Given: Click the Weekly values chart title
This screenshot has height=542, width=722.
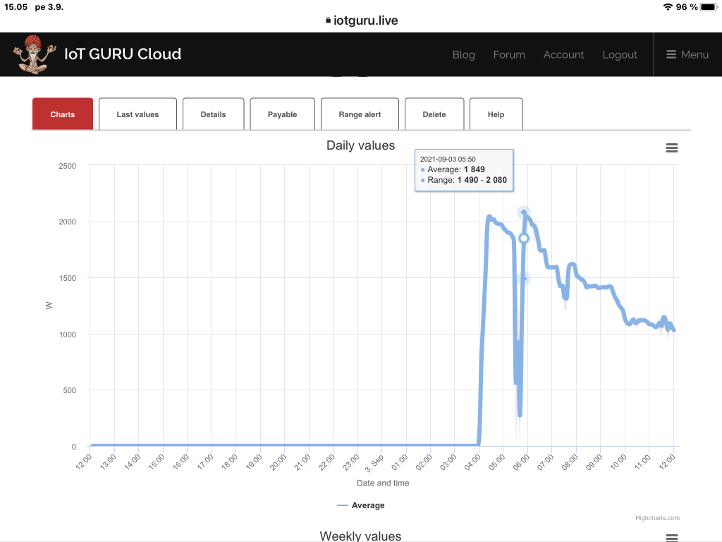Looking at the screenshot, I should (x=360, y=536).
